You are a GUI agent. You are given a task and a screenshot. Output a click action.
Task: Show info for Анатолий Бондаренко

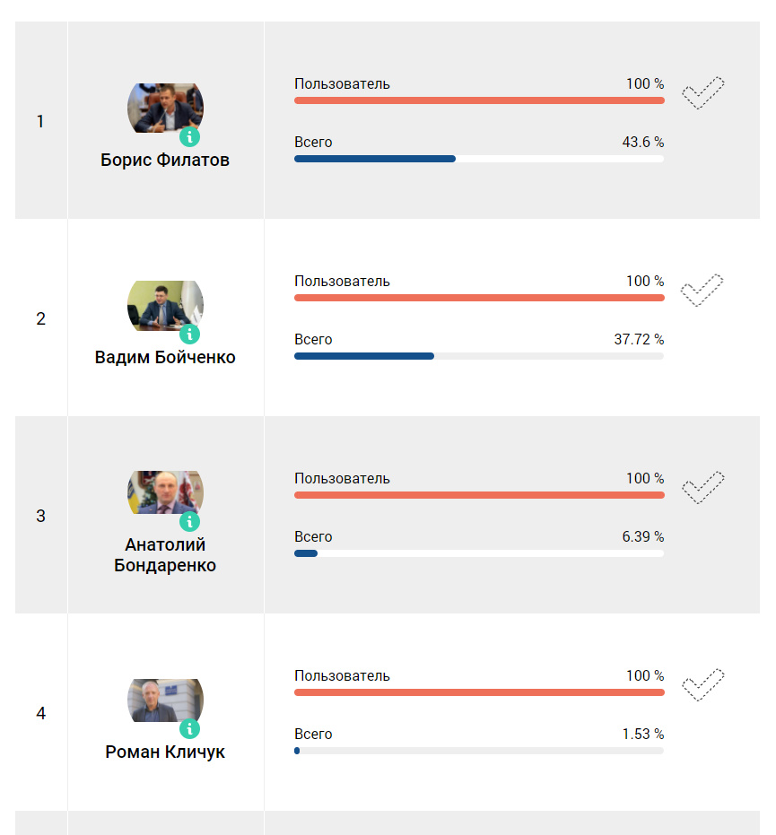point(189,522)
